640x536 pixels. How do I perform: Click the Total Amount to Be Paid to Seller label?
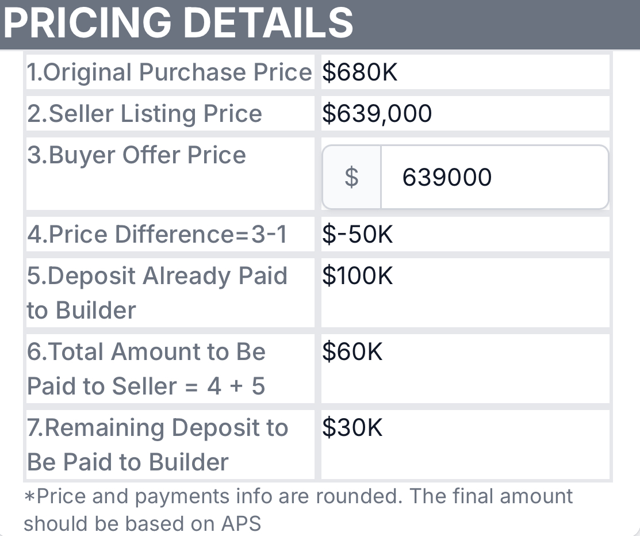point(147,369)
